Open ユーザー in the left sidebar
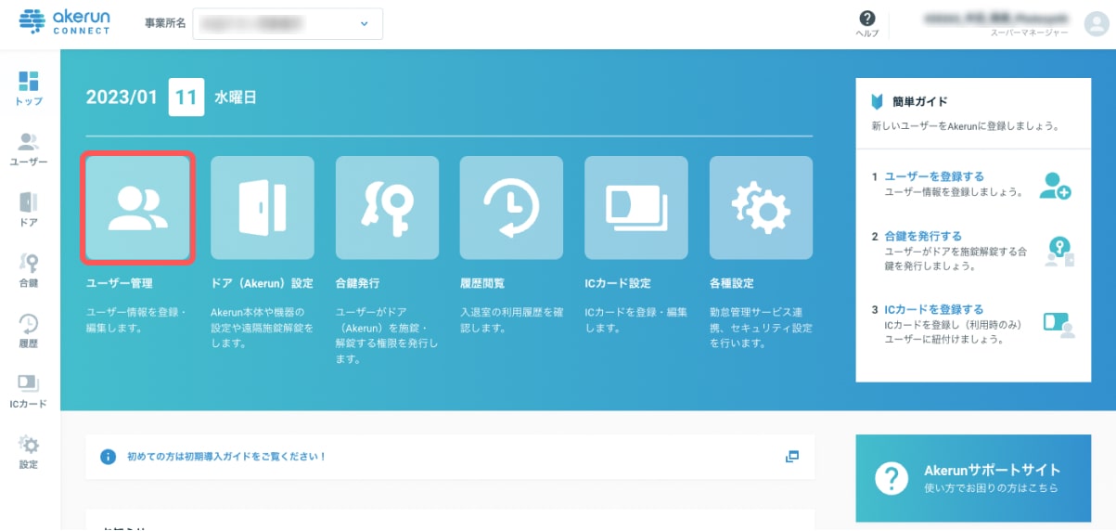1116x531 pixels. click(29, 149)
